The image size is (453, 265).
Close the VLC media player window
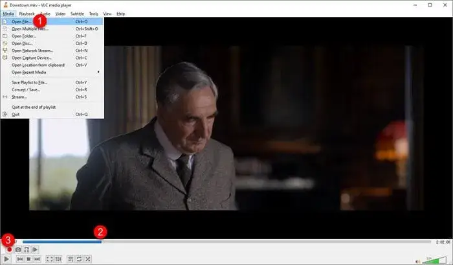(x=445, y=5)
